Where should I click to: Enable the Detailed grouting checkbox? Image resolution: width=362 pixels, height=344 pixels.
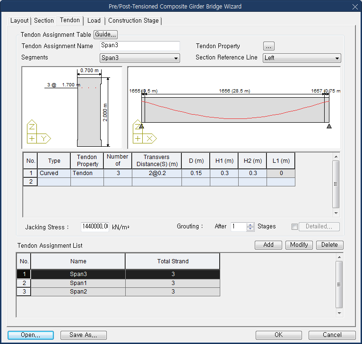[x=294, y=227]
